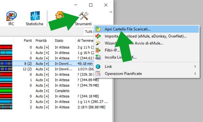Choose Importa Download menu entry

[147, 36]
